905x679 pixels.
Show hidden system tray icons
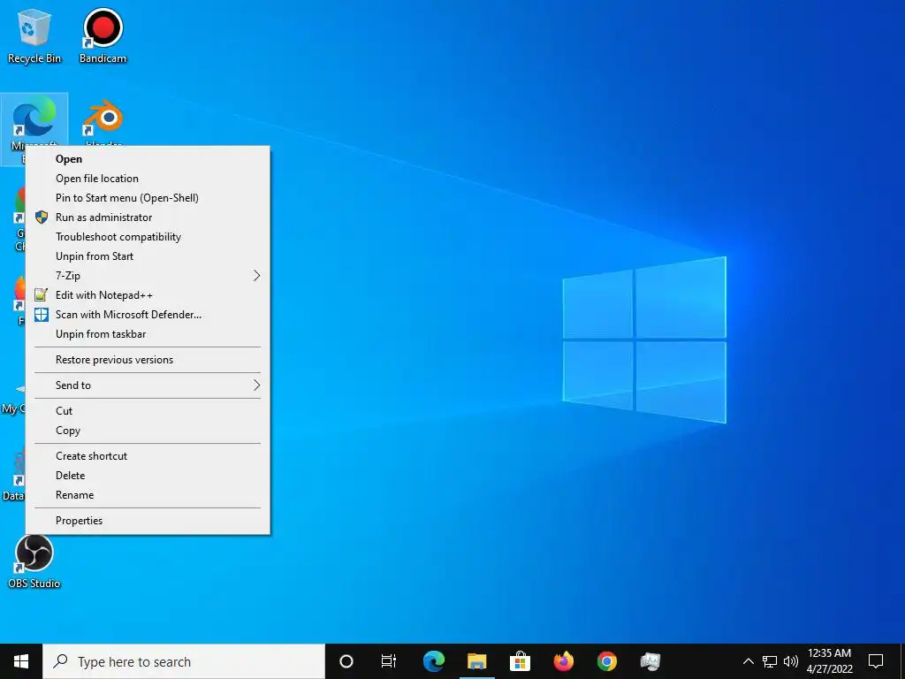748,661
